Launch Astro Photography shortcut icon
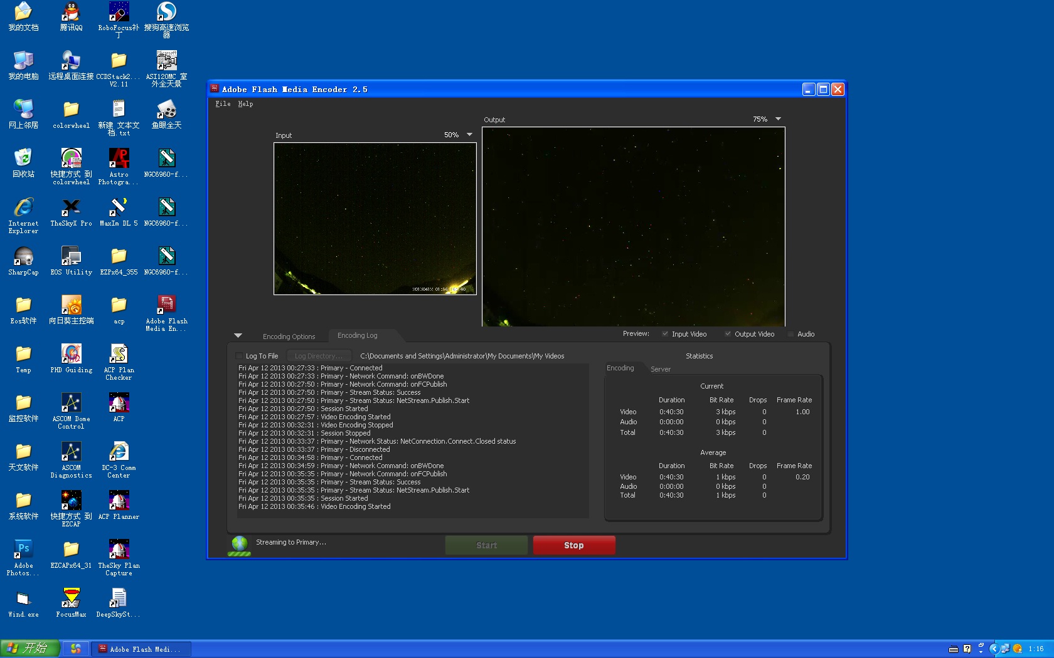 [119, 167]
